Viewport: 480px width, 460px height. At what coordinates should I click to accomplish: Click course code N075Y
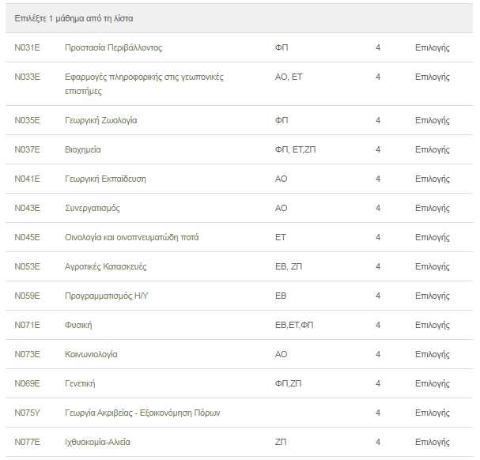[x=27, y=413]
